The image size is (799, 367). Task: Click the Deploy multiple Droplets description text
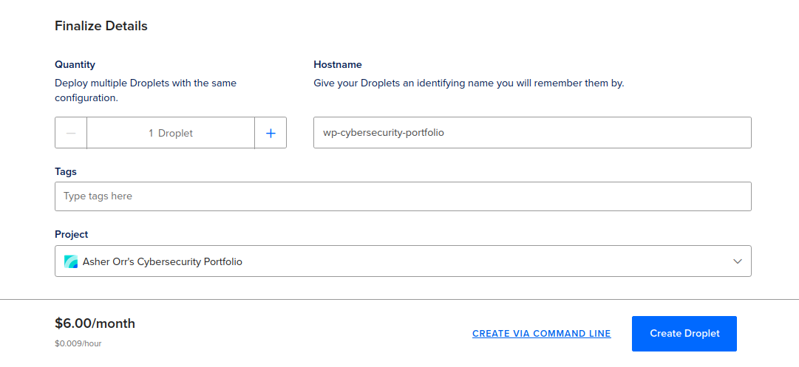[x=146, y=90]
